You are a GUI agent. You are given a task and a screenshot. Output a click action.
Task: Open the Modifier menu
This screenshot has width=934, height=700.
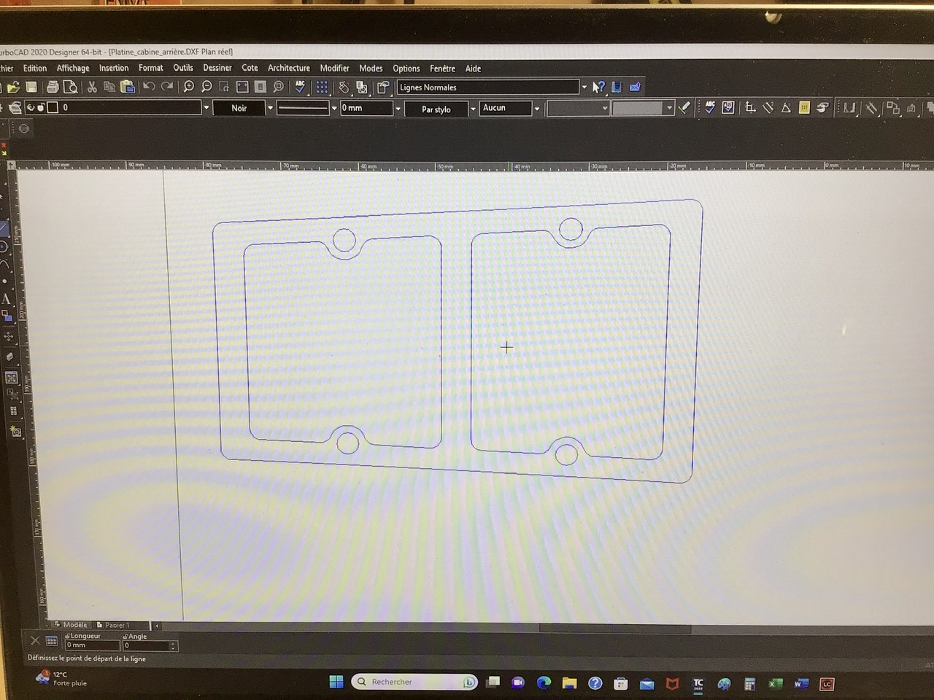pyautogui.click(x=334, y=69)
